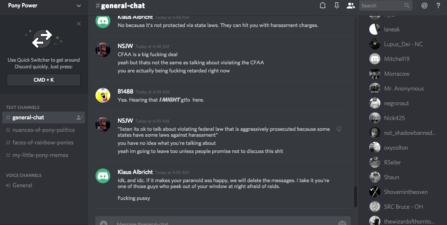Click the search magnifier icon
This screenshot has width=447, height=225.
407,6
